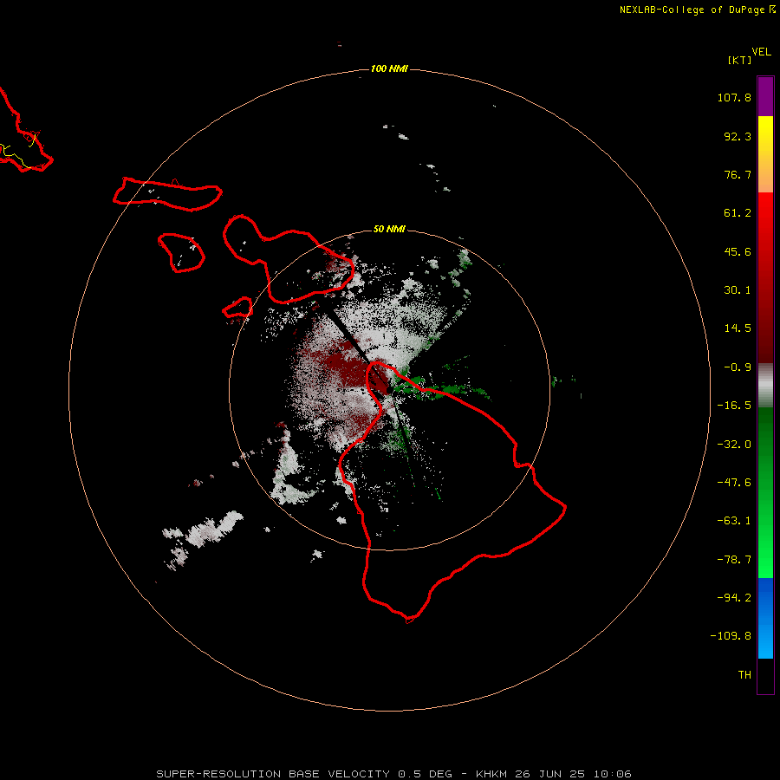The height and width of the screenshot is (780, 780).
Task: Click the -47.6 legend value
Action: point(734,483)
